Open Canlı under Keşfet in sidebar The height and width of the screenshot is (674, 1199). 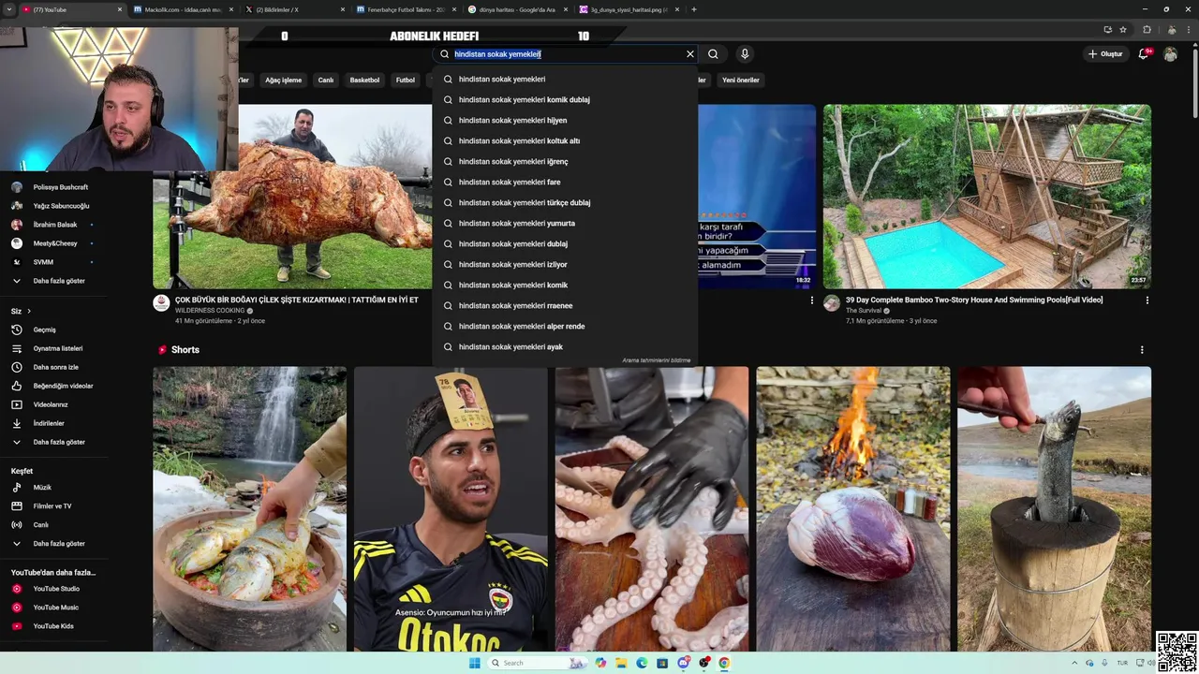(x=41, y=525)
